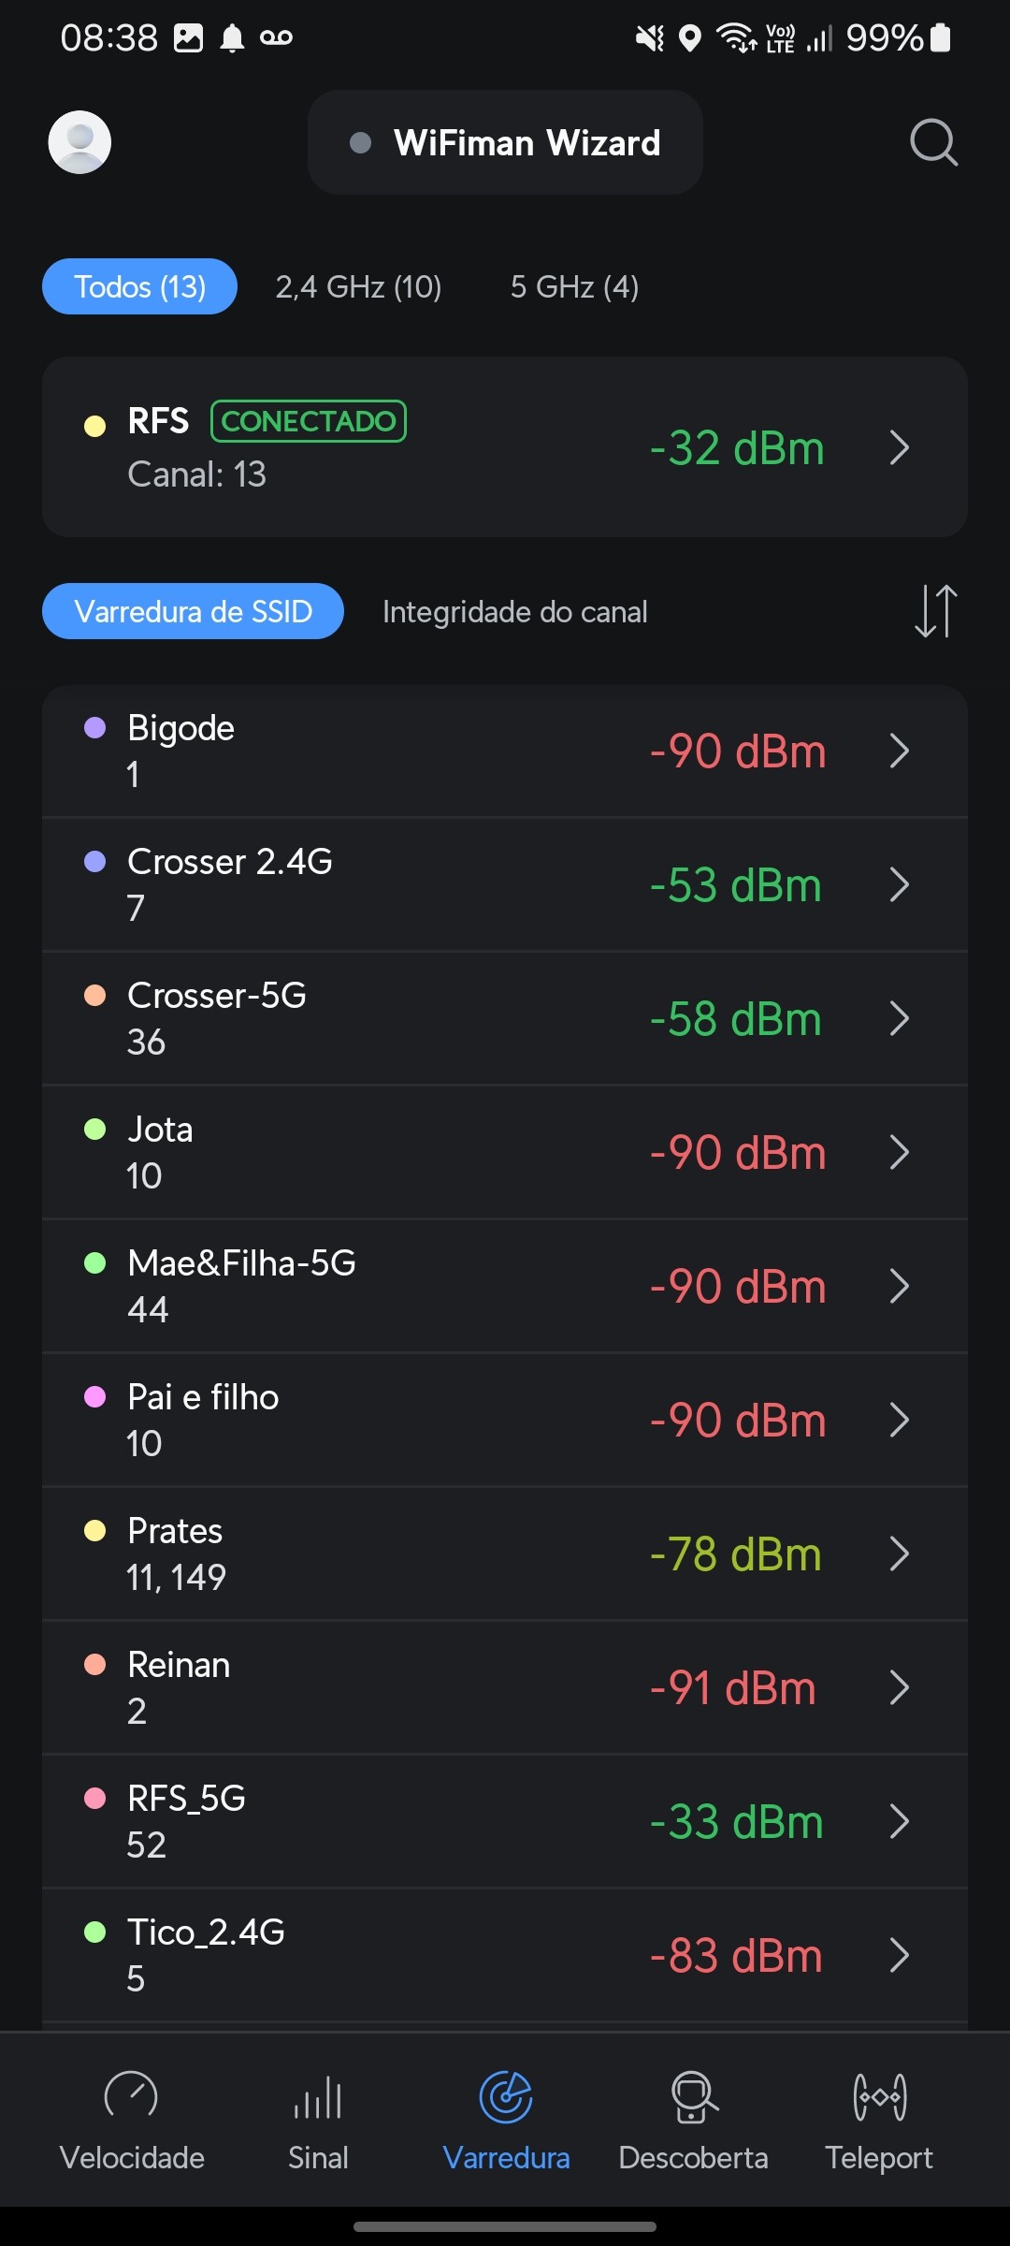Tap the profile avatar icon
Image resolution: width=1010 pixels, height=2246 pixels.
pos(79,142)
